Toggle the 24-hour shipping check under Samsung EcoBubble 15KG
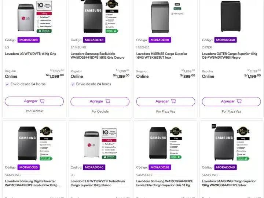The height and width of the screenshot is (198, 264). coord(73,84)
